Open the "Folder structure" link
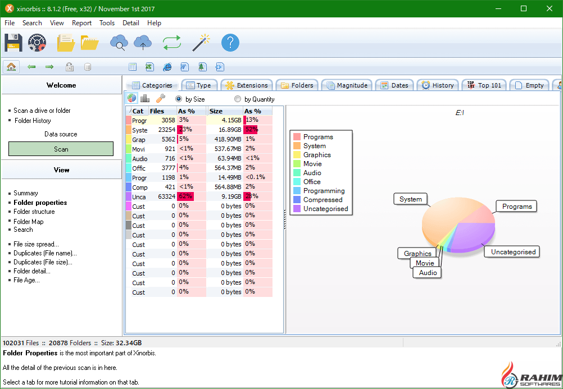This screenshot has width=563, height=389. pyautogui.click(x=34, y=212)
